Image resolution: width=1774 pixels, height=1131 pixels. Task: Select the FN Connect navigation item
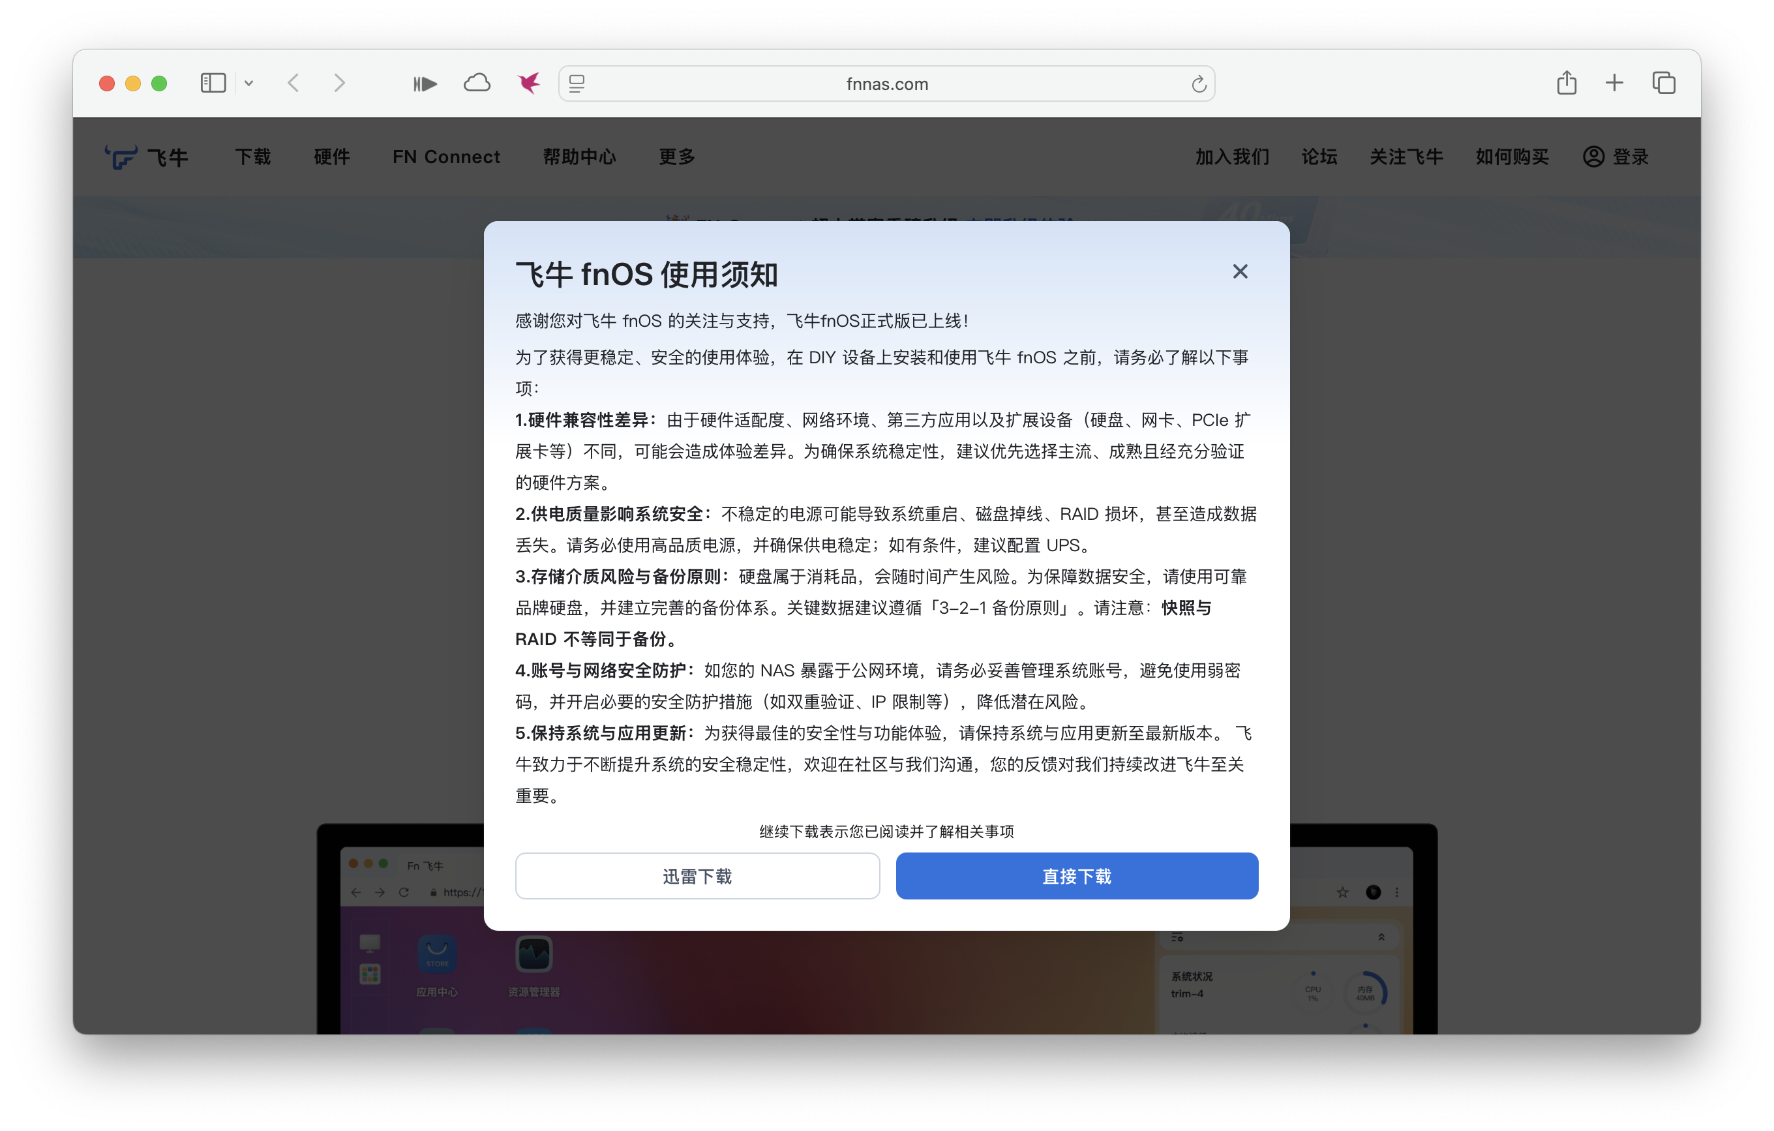(x=445, y=156)
